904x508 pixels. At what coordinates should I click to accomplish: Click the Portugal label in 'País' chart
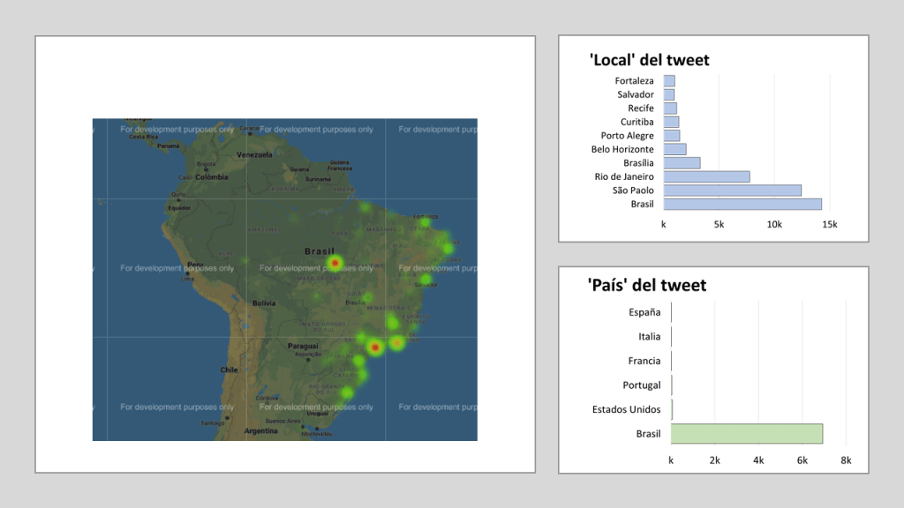point(641,385)
